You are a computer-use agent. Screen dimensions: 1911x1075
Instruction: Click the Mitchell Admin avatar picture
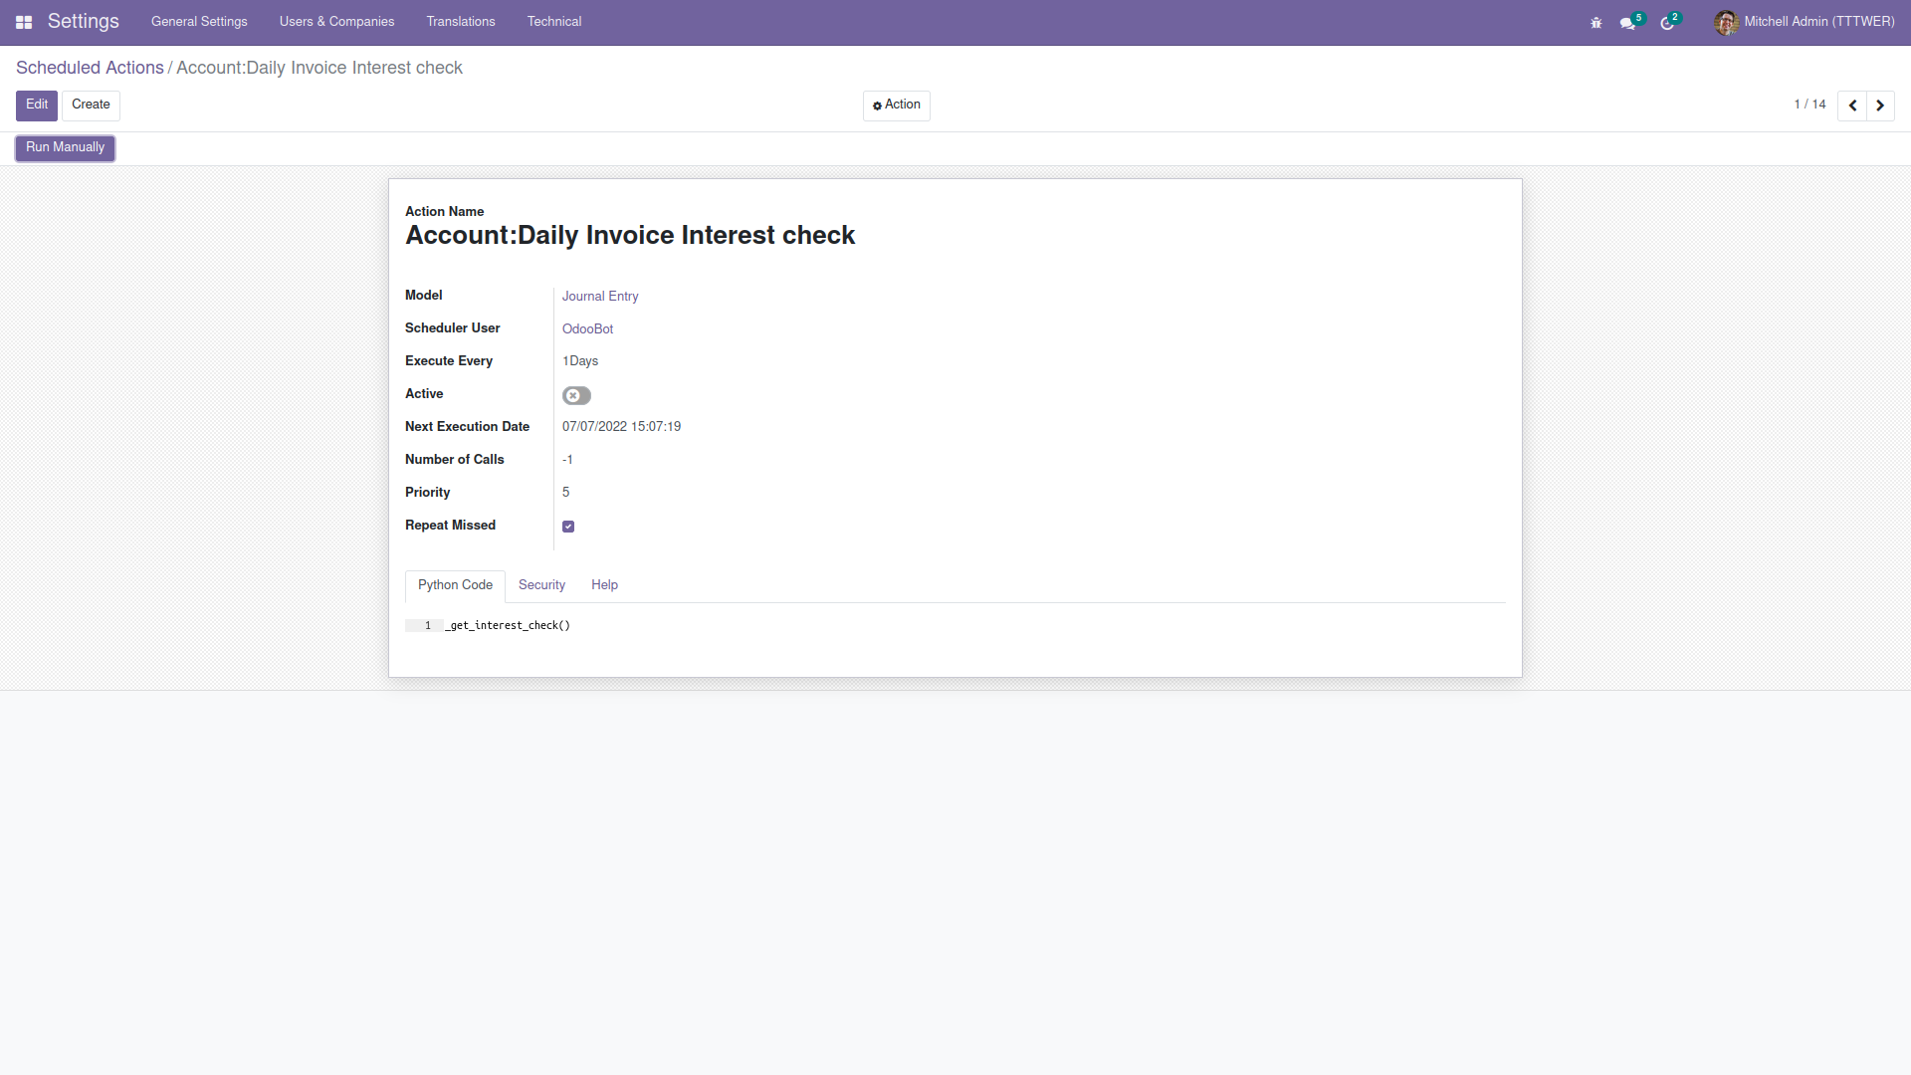1726,22
